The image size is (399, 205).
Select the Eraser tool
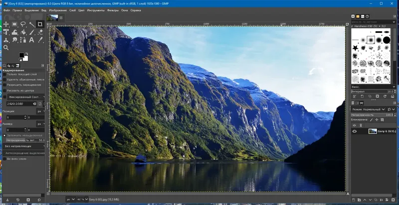pyautogui.click(x=40, y=32)
